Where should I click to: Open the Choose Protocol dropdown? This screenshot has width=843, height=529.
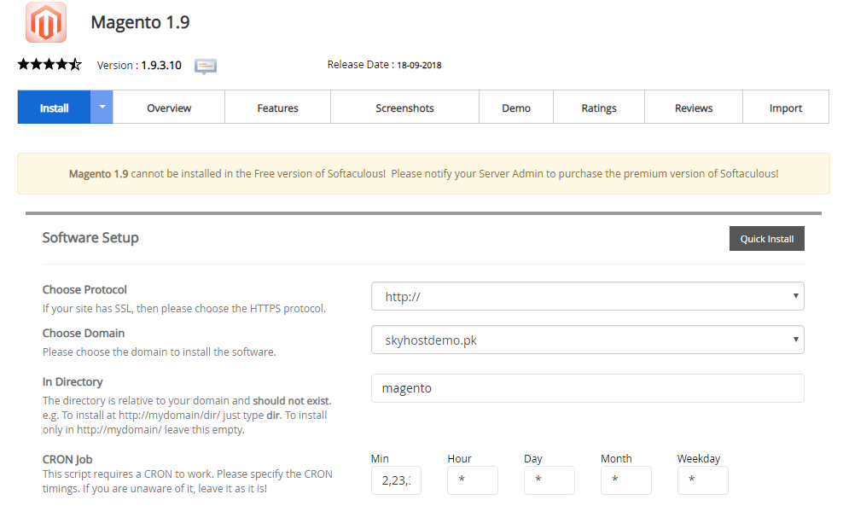(x=588, y=296)
